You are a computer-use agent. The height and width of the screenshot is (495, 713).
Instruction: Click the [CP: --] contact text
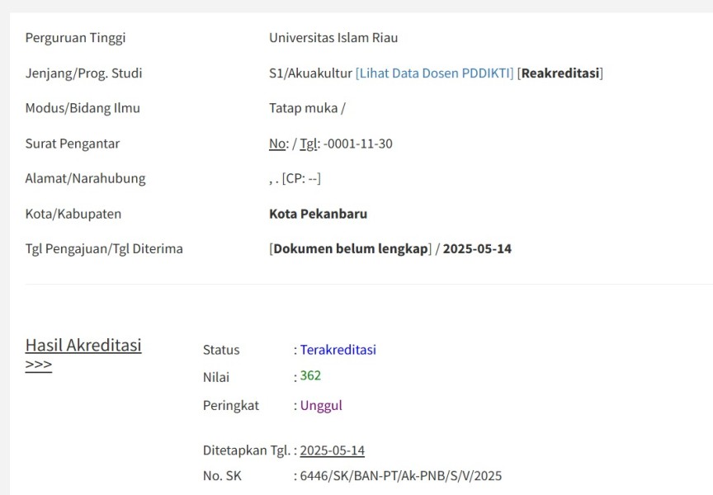301,179
